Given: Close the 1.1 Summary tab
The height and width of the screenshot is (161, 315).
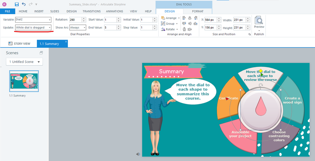Looking at the screenshot, I should 66,41.
